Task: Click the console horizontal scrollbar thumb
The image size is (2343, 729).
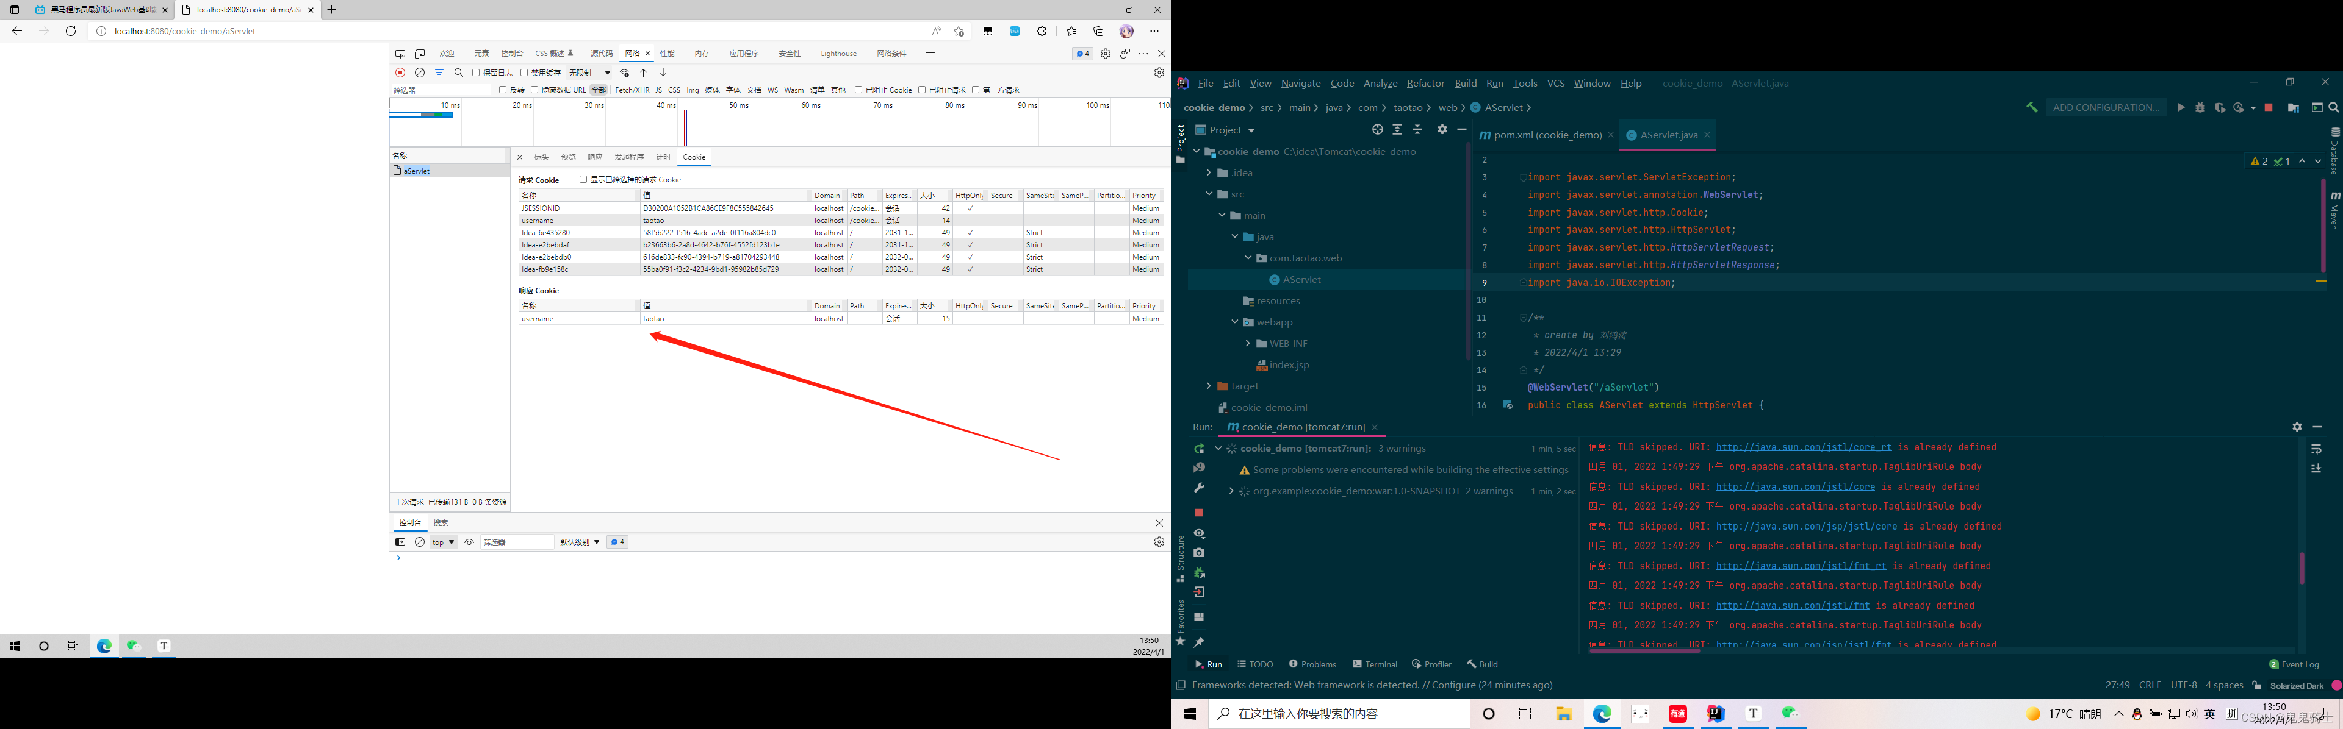Action: coord(1644,650)
